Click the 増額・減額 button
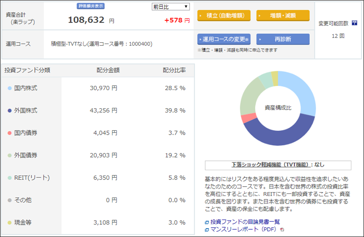The image size is (364, 237). [283, 16]
